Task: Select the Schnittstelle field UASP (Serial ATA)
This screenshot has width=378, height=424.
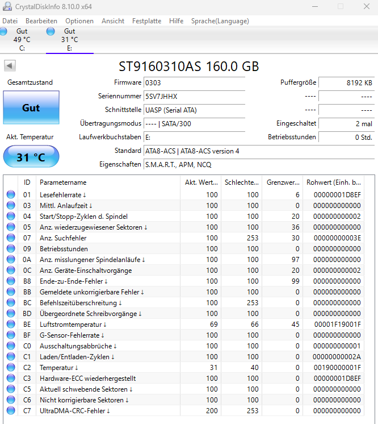Action: click(x=195, y=110)
